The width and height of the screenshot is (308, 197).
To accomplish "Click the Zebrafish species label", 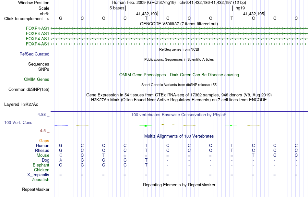I will click(41, 179).
